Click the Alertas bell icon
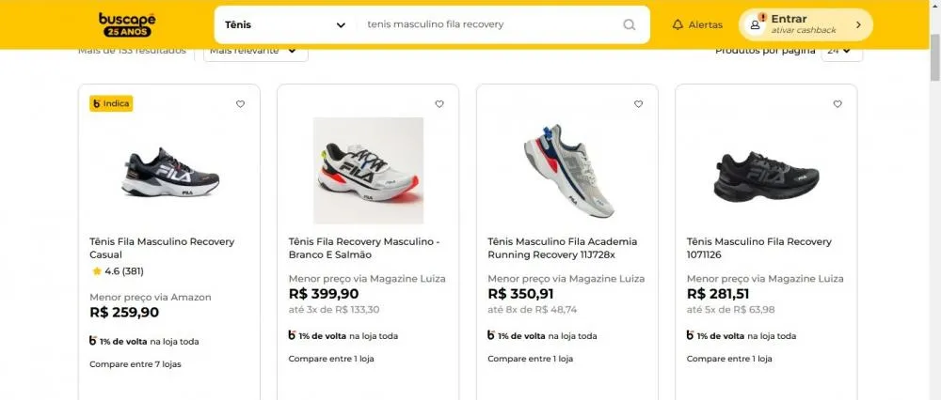The height and width of the screenshot is (400, 941). [x=678, y=24]
